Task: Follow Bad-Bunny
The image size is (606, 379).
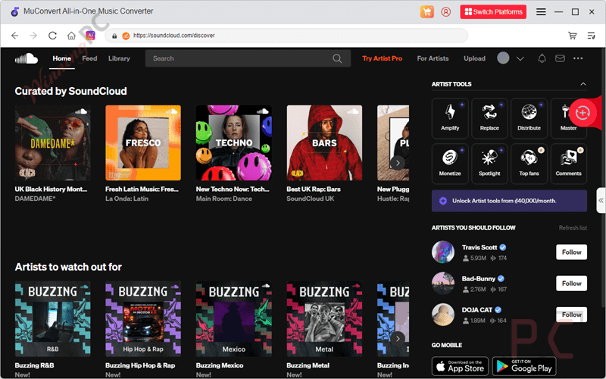Action: coord(572,283)
